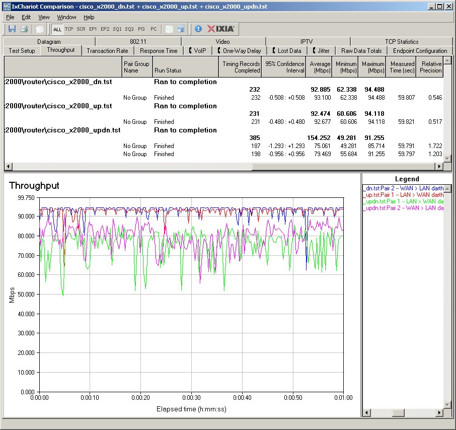Click the Timing Records Completed column header
The width and height of the screenshot is (456, 430).
tap(240, 67)
